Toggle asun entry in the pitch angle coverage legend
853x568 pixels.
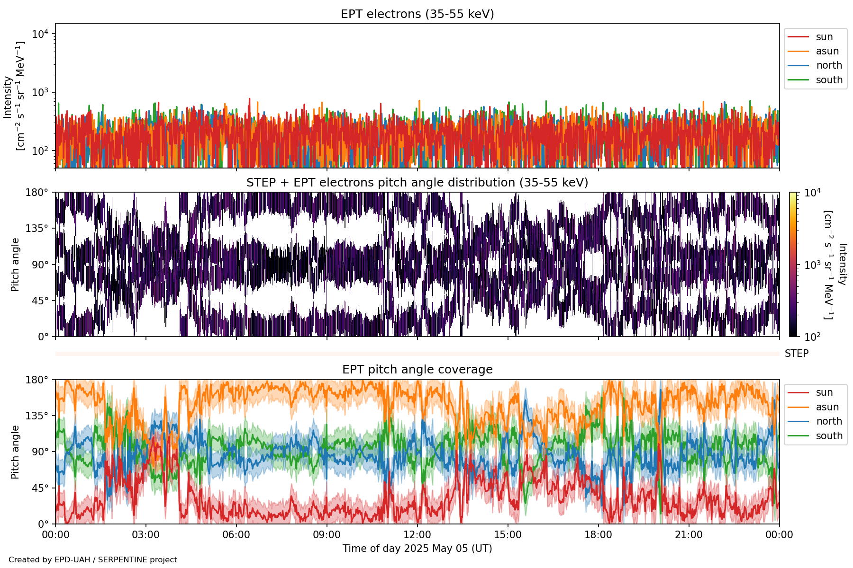[827, 407]
